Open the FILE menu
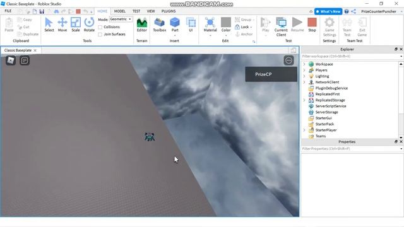The height and width of the screenshot is (227, 404). point(8,11)
